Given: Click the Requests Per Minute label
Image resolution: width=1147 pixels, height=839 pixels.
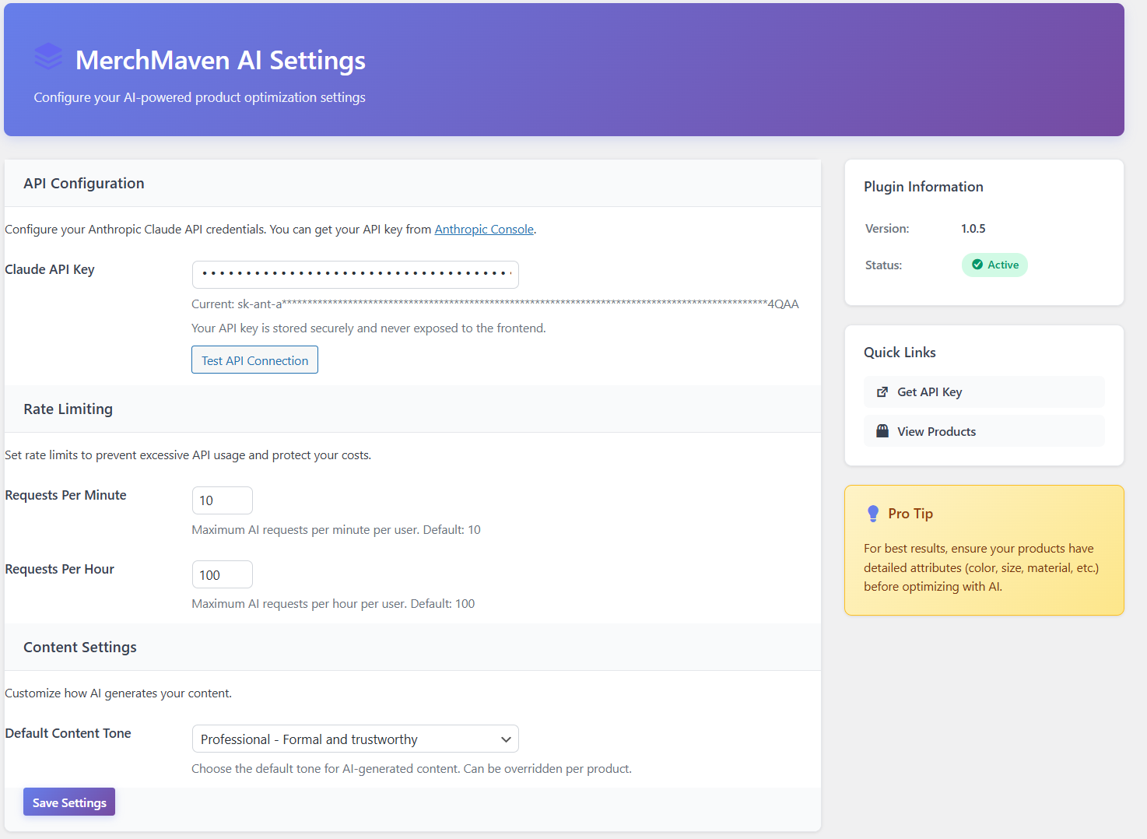Looking at the screenshot, I should [65, 495].
